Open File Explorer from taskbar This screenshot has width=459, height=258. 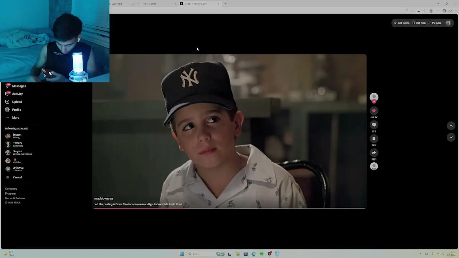coord(237,254)
